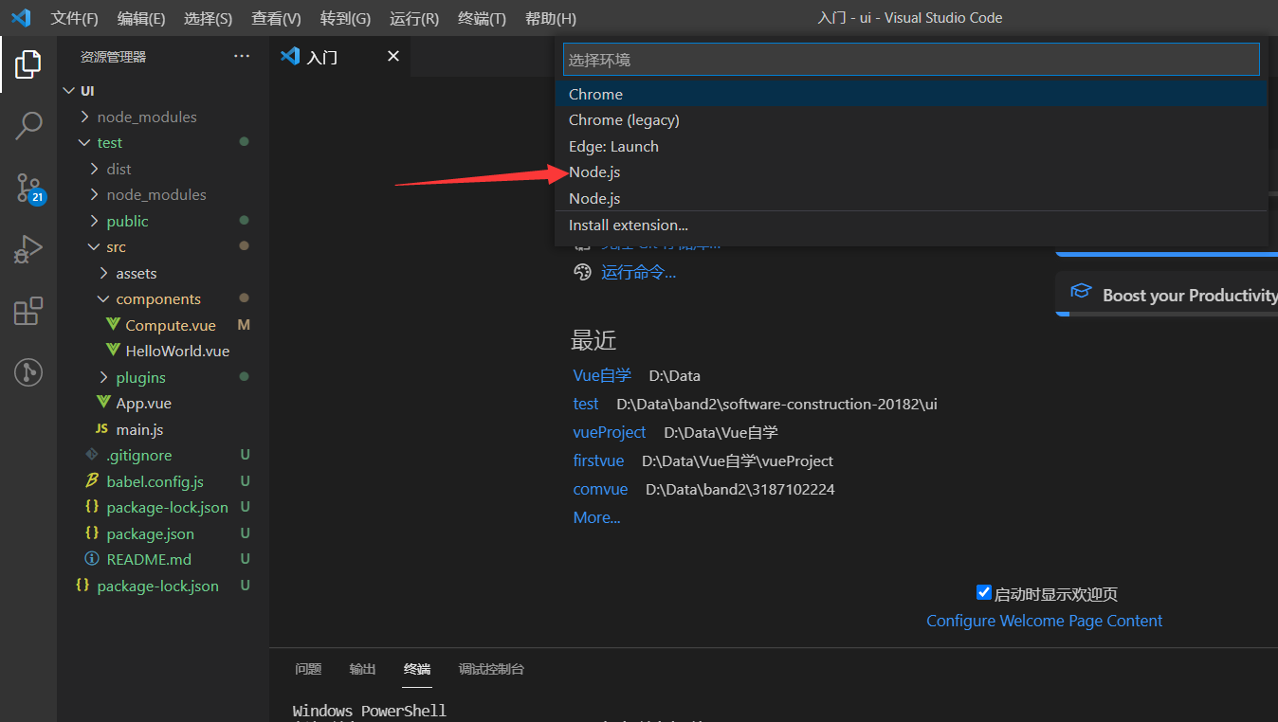Viewport: 1278px width, 722px height.
Task: Open the Run and Debug icon
Action: (x=27, y=249)
